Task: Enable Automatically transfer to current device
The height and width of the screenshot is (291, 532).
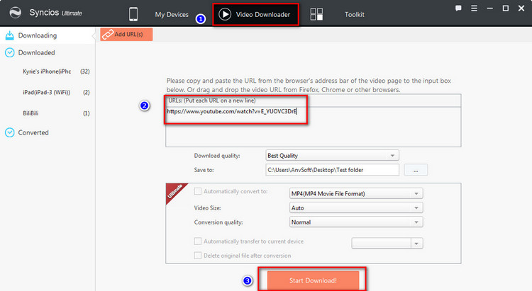Action: [x=197, y=241]
